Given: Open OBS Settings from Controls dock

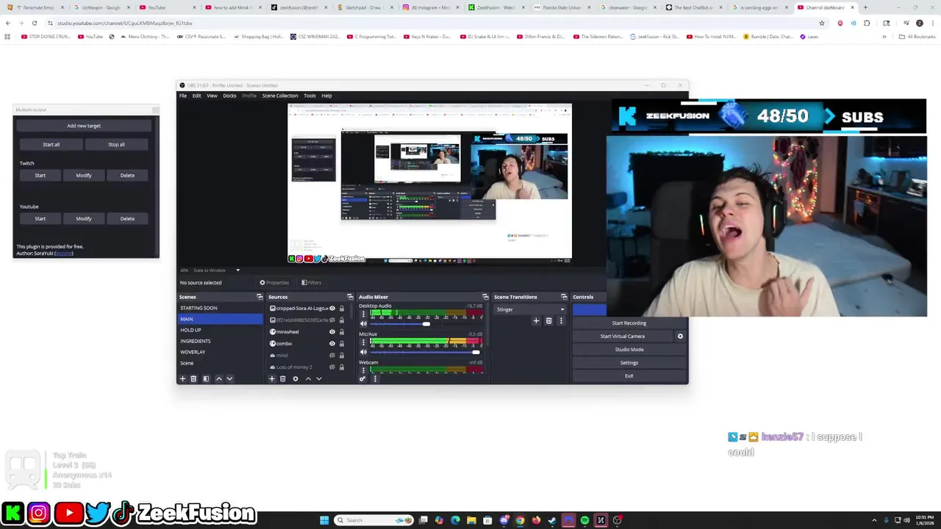Looking at the screenshot, I should pos(629,362).
